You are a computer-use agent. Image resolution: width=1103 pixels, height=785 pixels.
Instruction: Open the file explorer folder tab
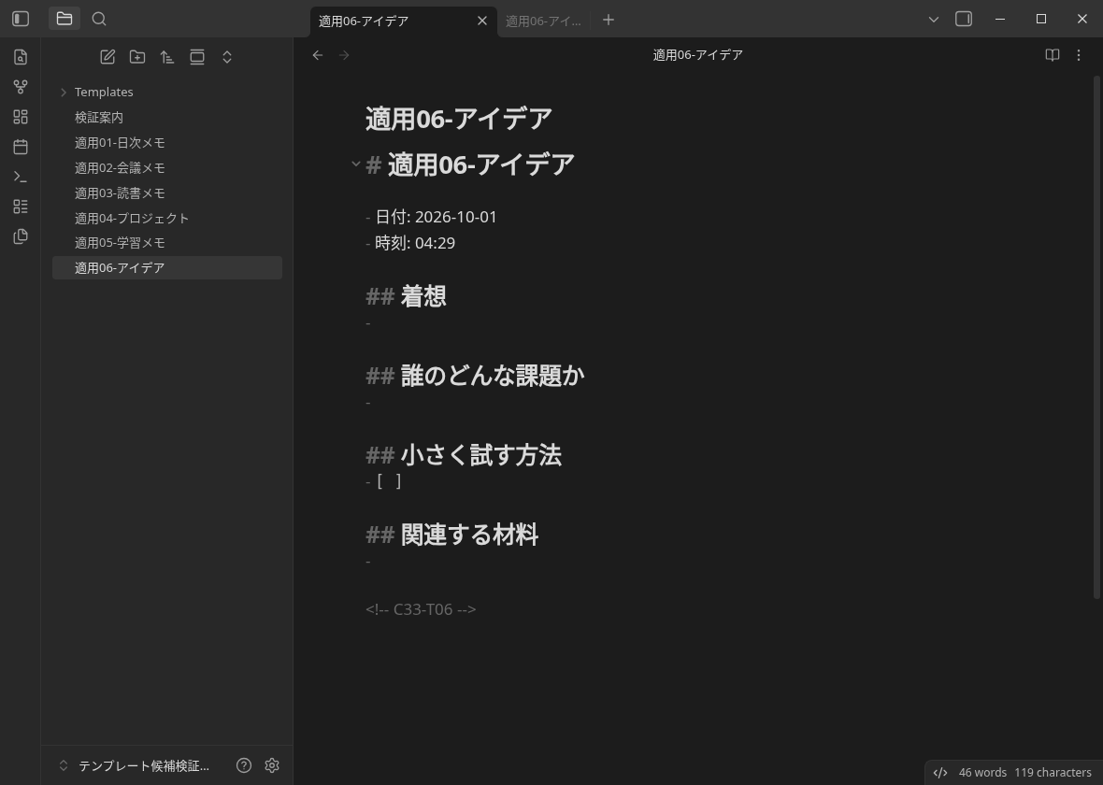coord(64,19)
